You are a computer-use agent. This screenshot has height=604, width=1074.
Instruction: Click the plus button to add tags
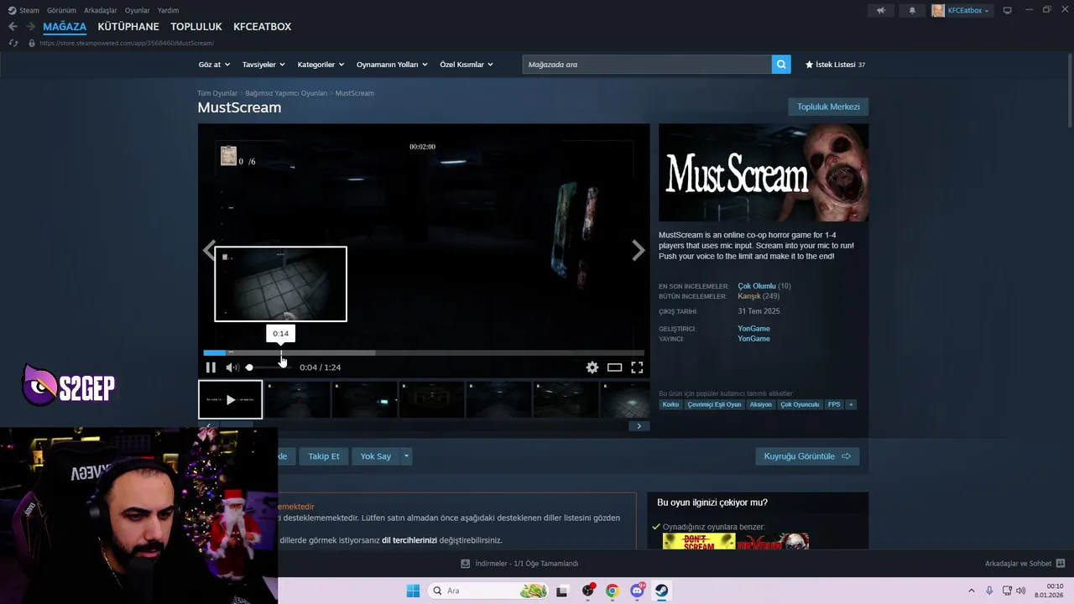click(x=851, y=404)
